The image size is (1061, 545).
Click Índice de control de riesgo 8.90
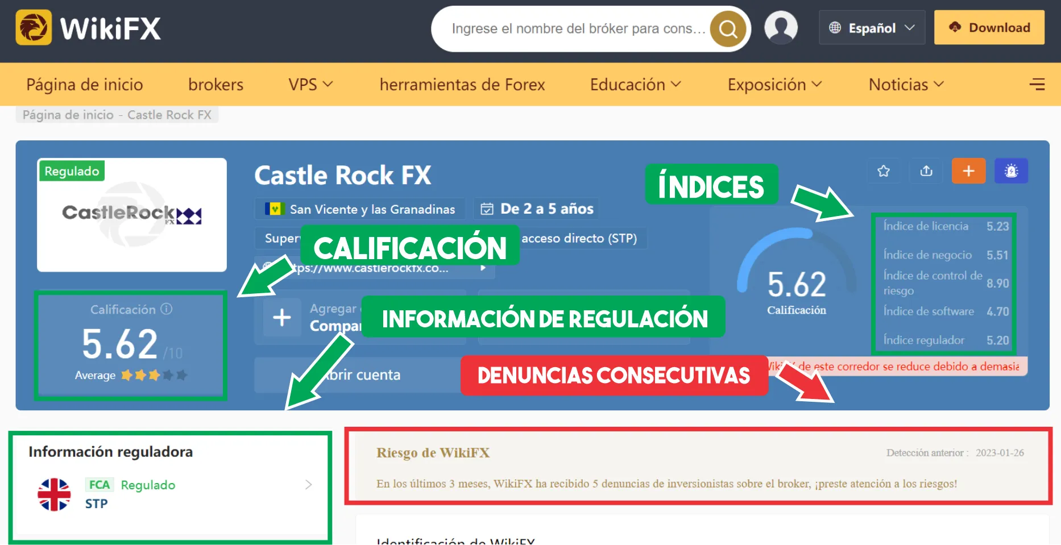click(x=946, y=283)
